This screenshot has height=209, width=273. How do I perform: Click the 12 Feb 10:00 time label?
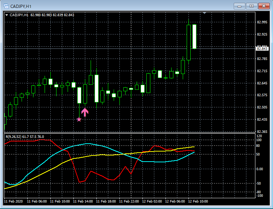(x=198, y=201)
